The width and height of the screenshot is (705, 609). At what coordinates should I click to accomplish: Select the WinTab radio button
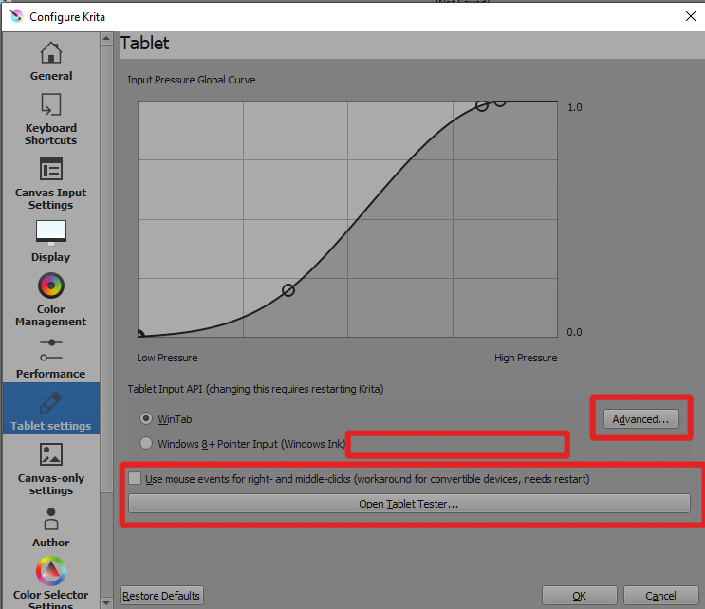click(x=146, y=418)
